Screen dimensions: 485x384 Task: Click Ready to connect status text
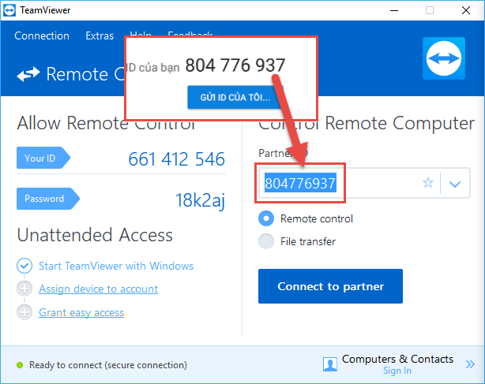[108, 365]
